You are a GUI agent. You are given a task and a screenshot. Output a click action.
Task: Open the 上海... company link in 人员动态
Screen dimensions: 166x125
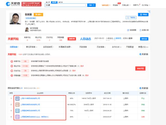[118, 38]
